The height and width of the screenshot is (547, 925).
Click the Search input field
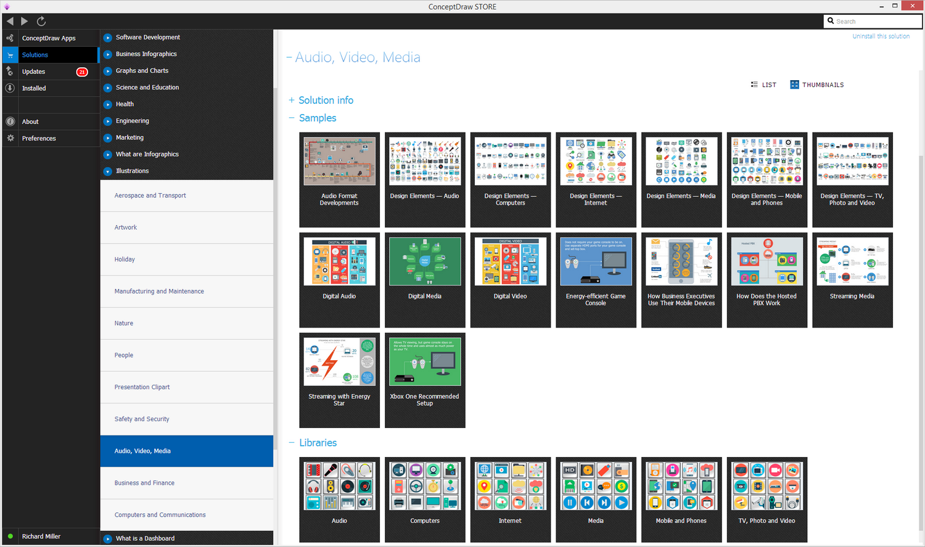[873, 21]
